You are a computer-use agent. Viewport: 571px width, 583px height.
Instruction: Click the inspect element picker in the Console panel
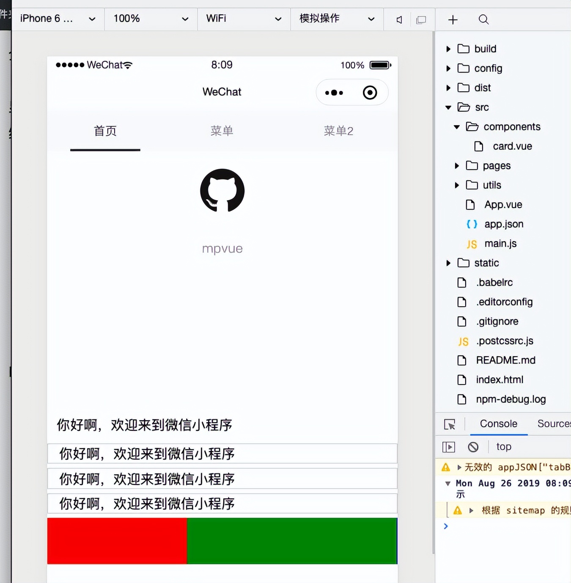[450, 424]
